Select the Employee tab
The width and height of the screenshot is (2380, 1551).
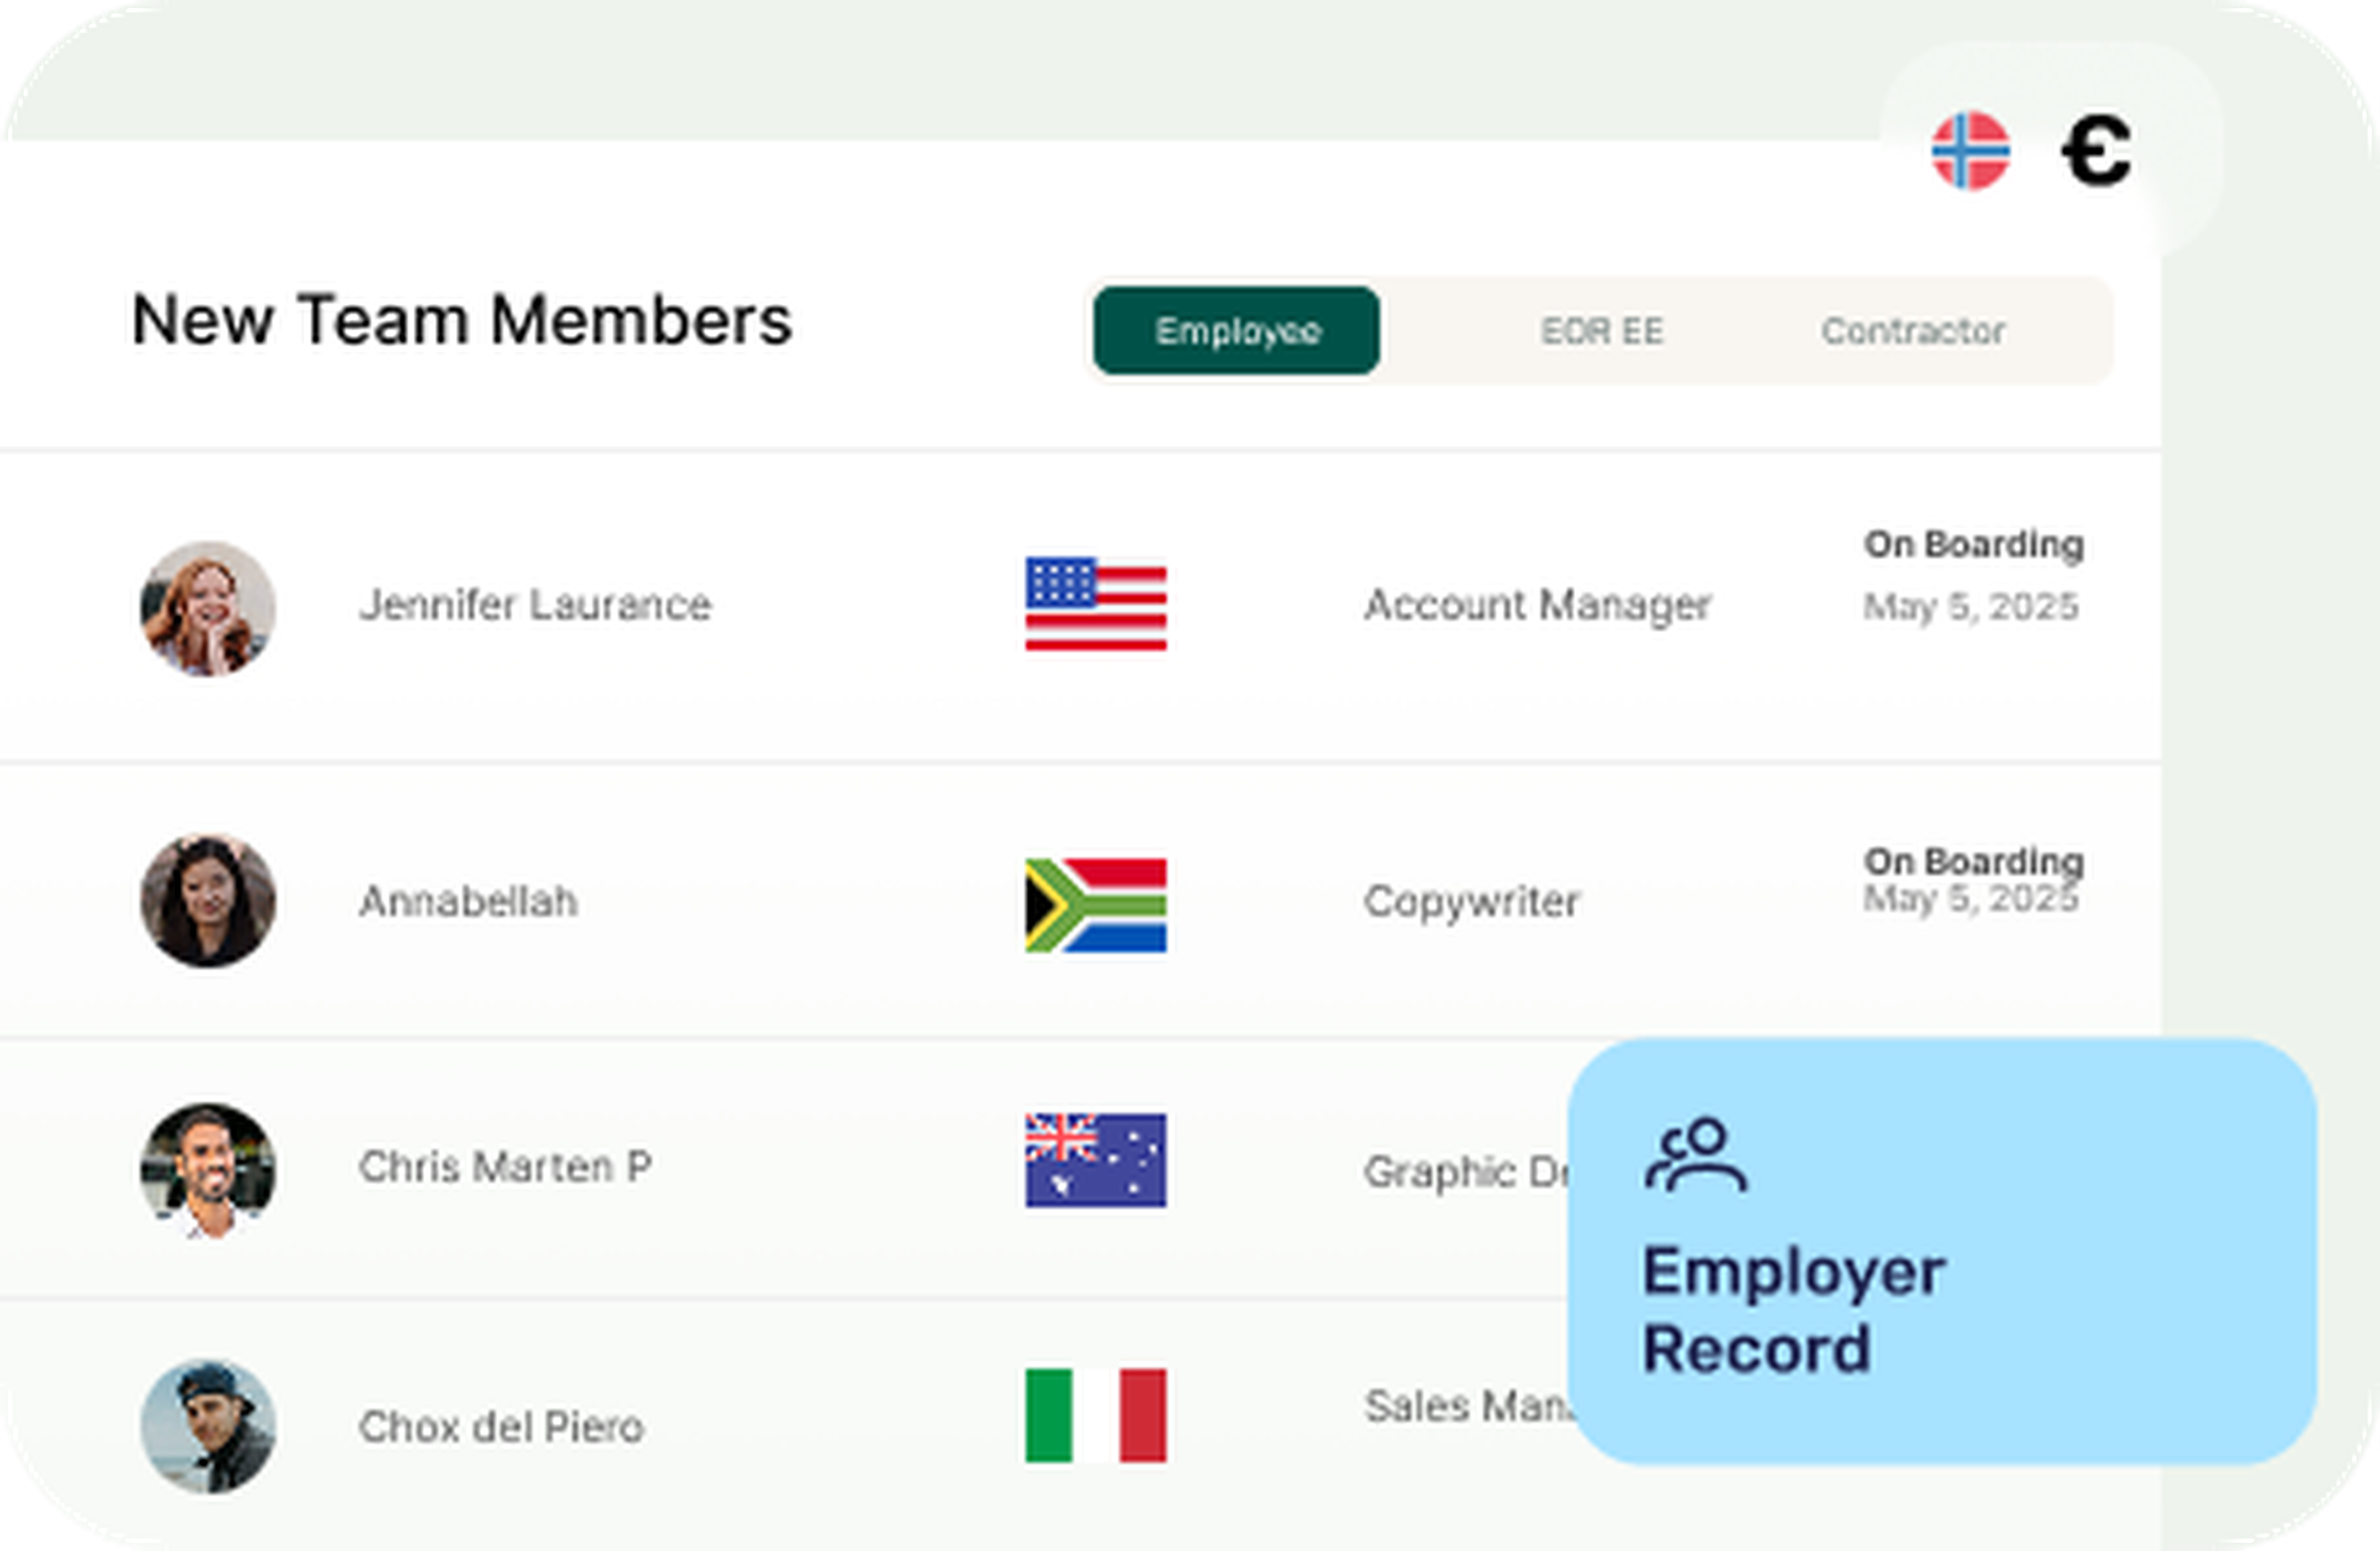[1236, 331]
